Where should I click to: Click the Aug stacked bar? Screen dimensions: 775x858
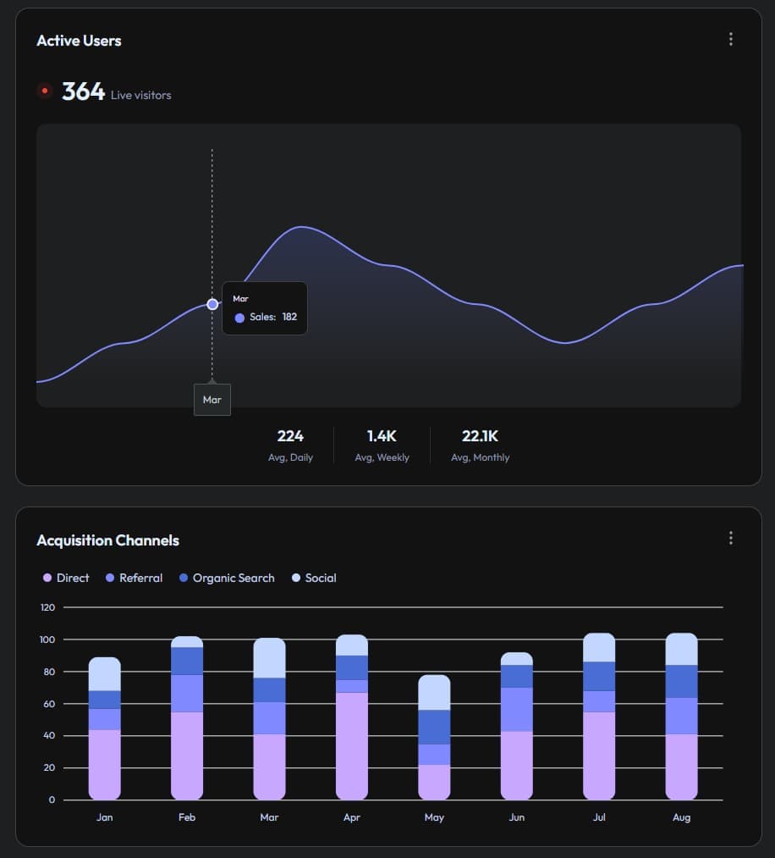[681, 717]
